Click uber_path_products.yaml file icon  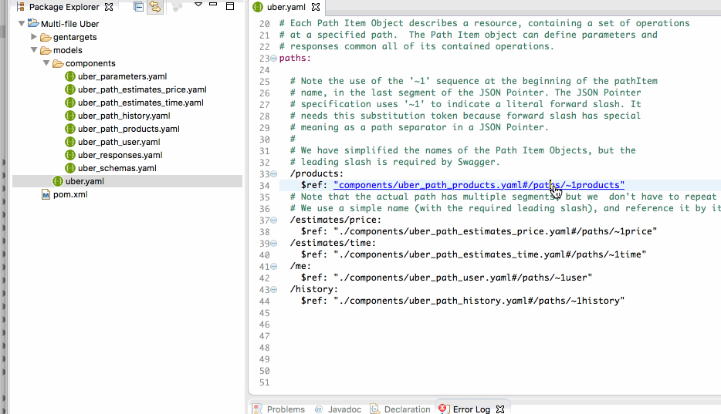[x=70, y=129]
